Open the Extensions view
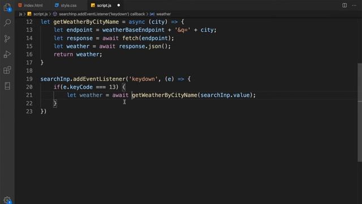This screenshot has height=204, width=362. [x=7, y=70]
